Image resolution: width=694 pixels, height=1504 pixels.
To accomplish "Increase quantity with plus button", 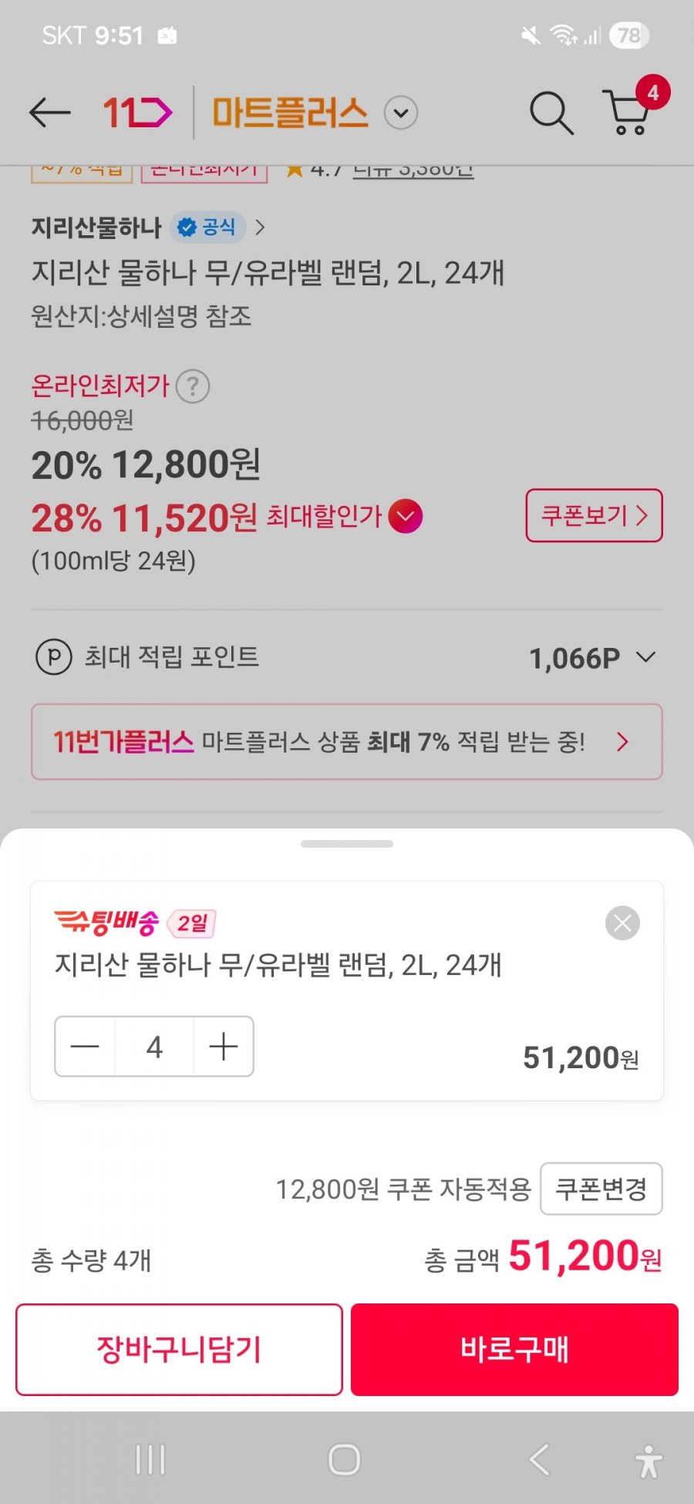I will point(224,1047).
